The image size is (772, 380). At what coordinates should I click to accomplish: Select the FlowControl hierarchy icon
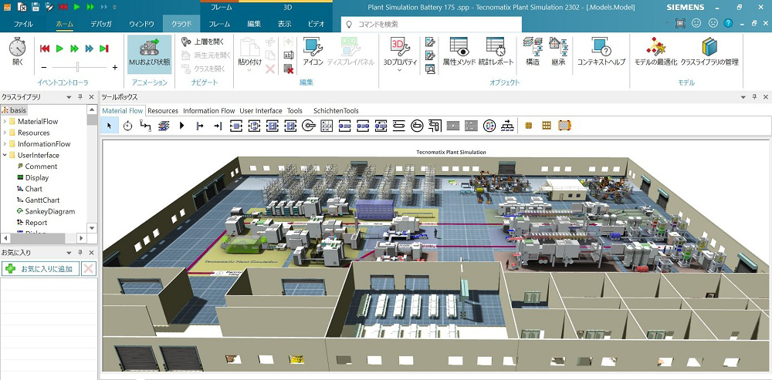[506, 126]
